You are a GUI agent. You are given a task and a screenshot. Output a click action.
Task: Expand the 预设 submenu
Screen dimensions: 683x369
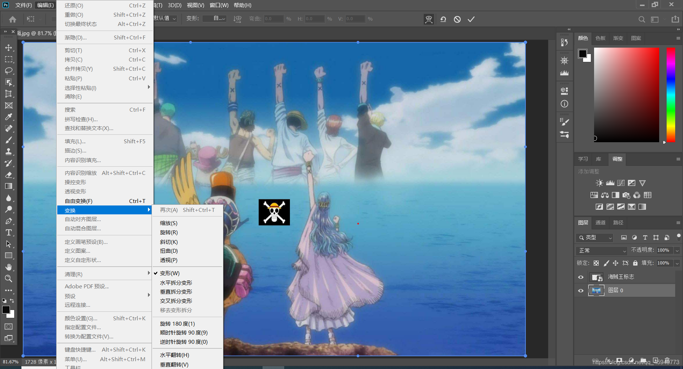pyautogui.click(x=105, y=296)
